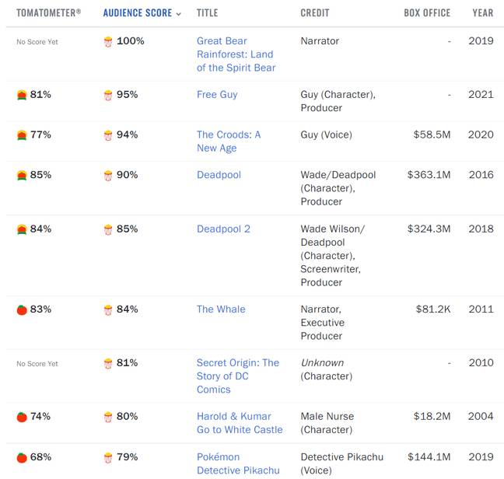Click the year 2021 in Free Guy row

[481, 94]
